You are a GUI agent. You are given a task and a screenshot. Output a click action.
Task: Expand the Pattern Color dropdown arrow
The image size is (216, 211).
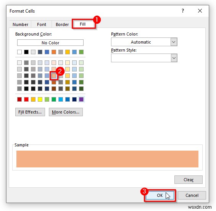tap(174, 42)
